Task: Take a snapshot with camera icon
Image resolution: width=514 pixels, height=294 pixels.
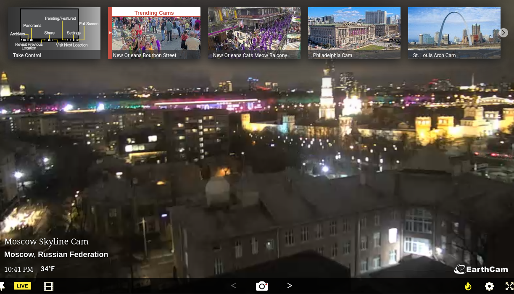Action: click(x=262, y=286)
